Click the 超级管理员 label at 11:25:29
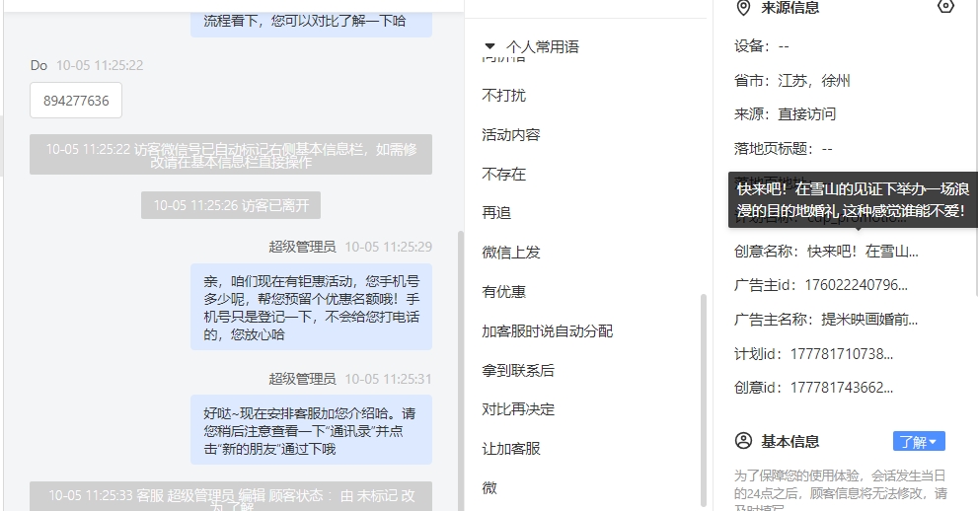Viewport: 978px width, 511px height. (302, 247)
